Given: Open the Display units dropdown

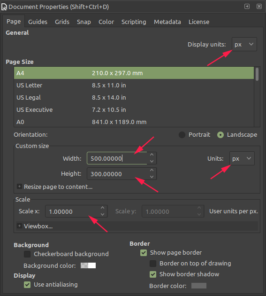Looking at the screenshot, I should [244, 44].
